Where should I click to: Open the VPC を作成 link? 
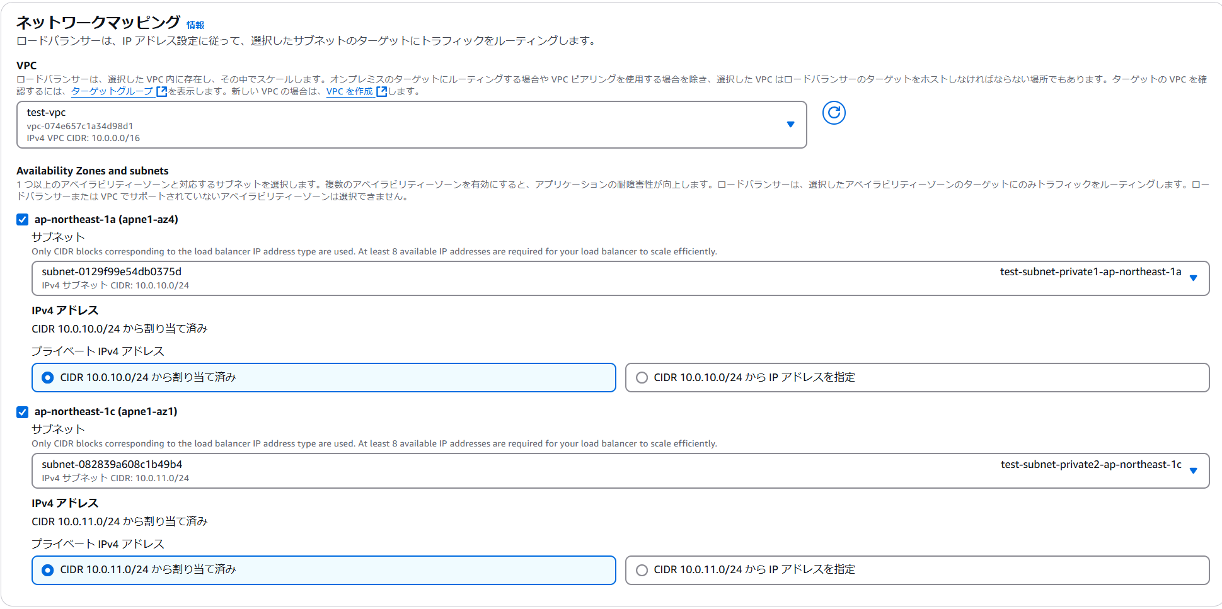click(x=350, y=91)
